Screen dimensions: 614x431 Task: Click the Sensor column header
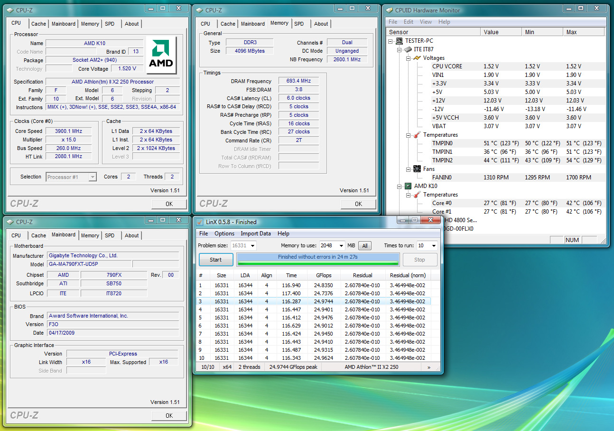click(434, 32)
